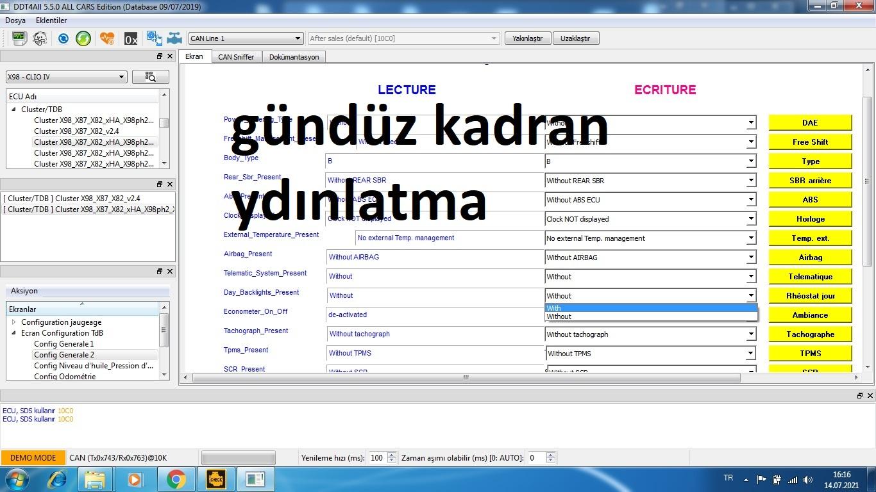Click the Yenileme hızı refresh rate field

click(x=377, y=457)
